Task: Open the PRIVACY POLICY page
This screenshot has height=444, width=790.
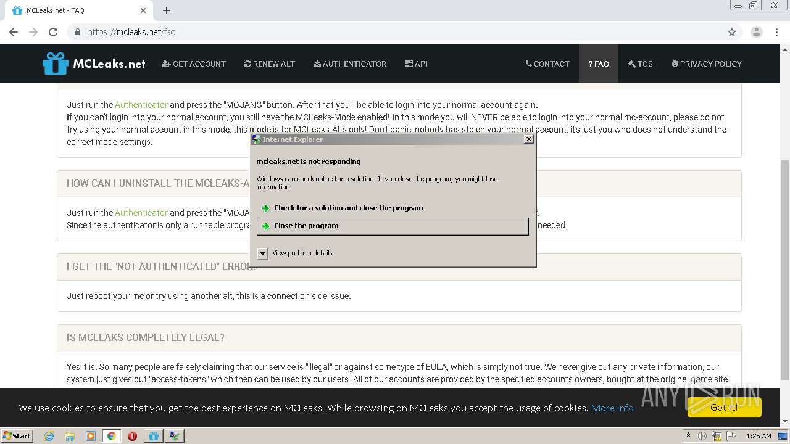Action: [707, 64]
